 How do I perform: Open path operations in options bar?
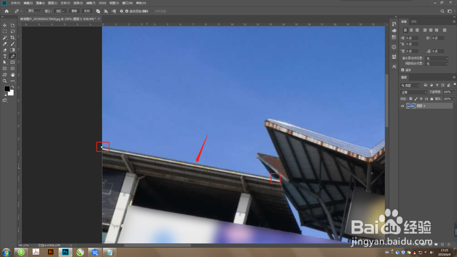pyautogui.click(x=98, y=11)
